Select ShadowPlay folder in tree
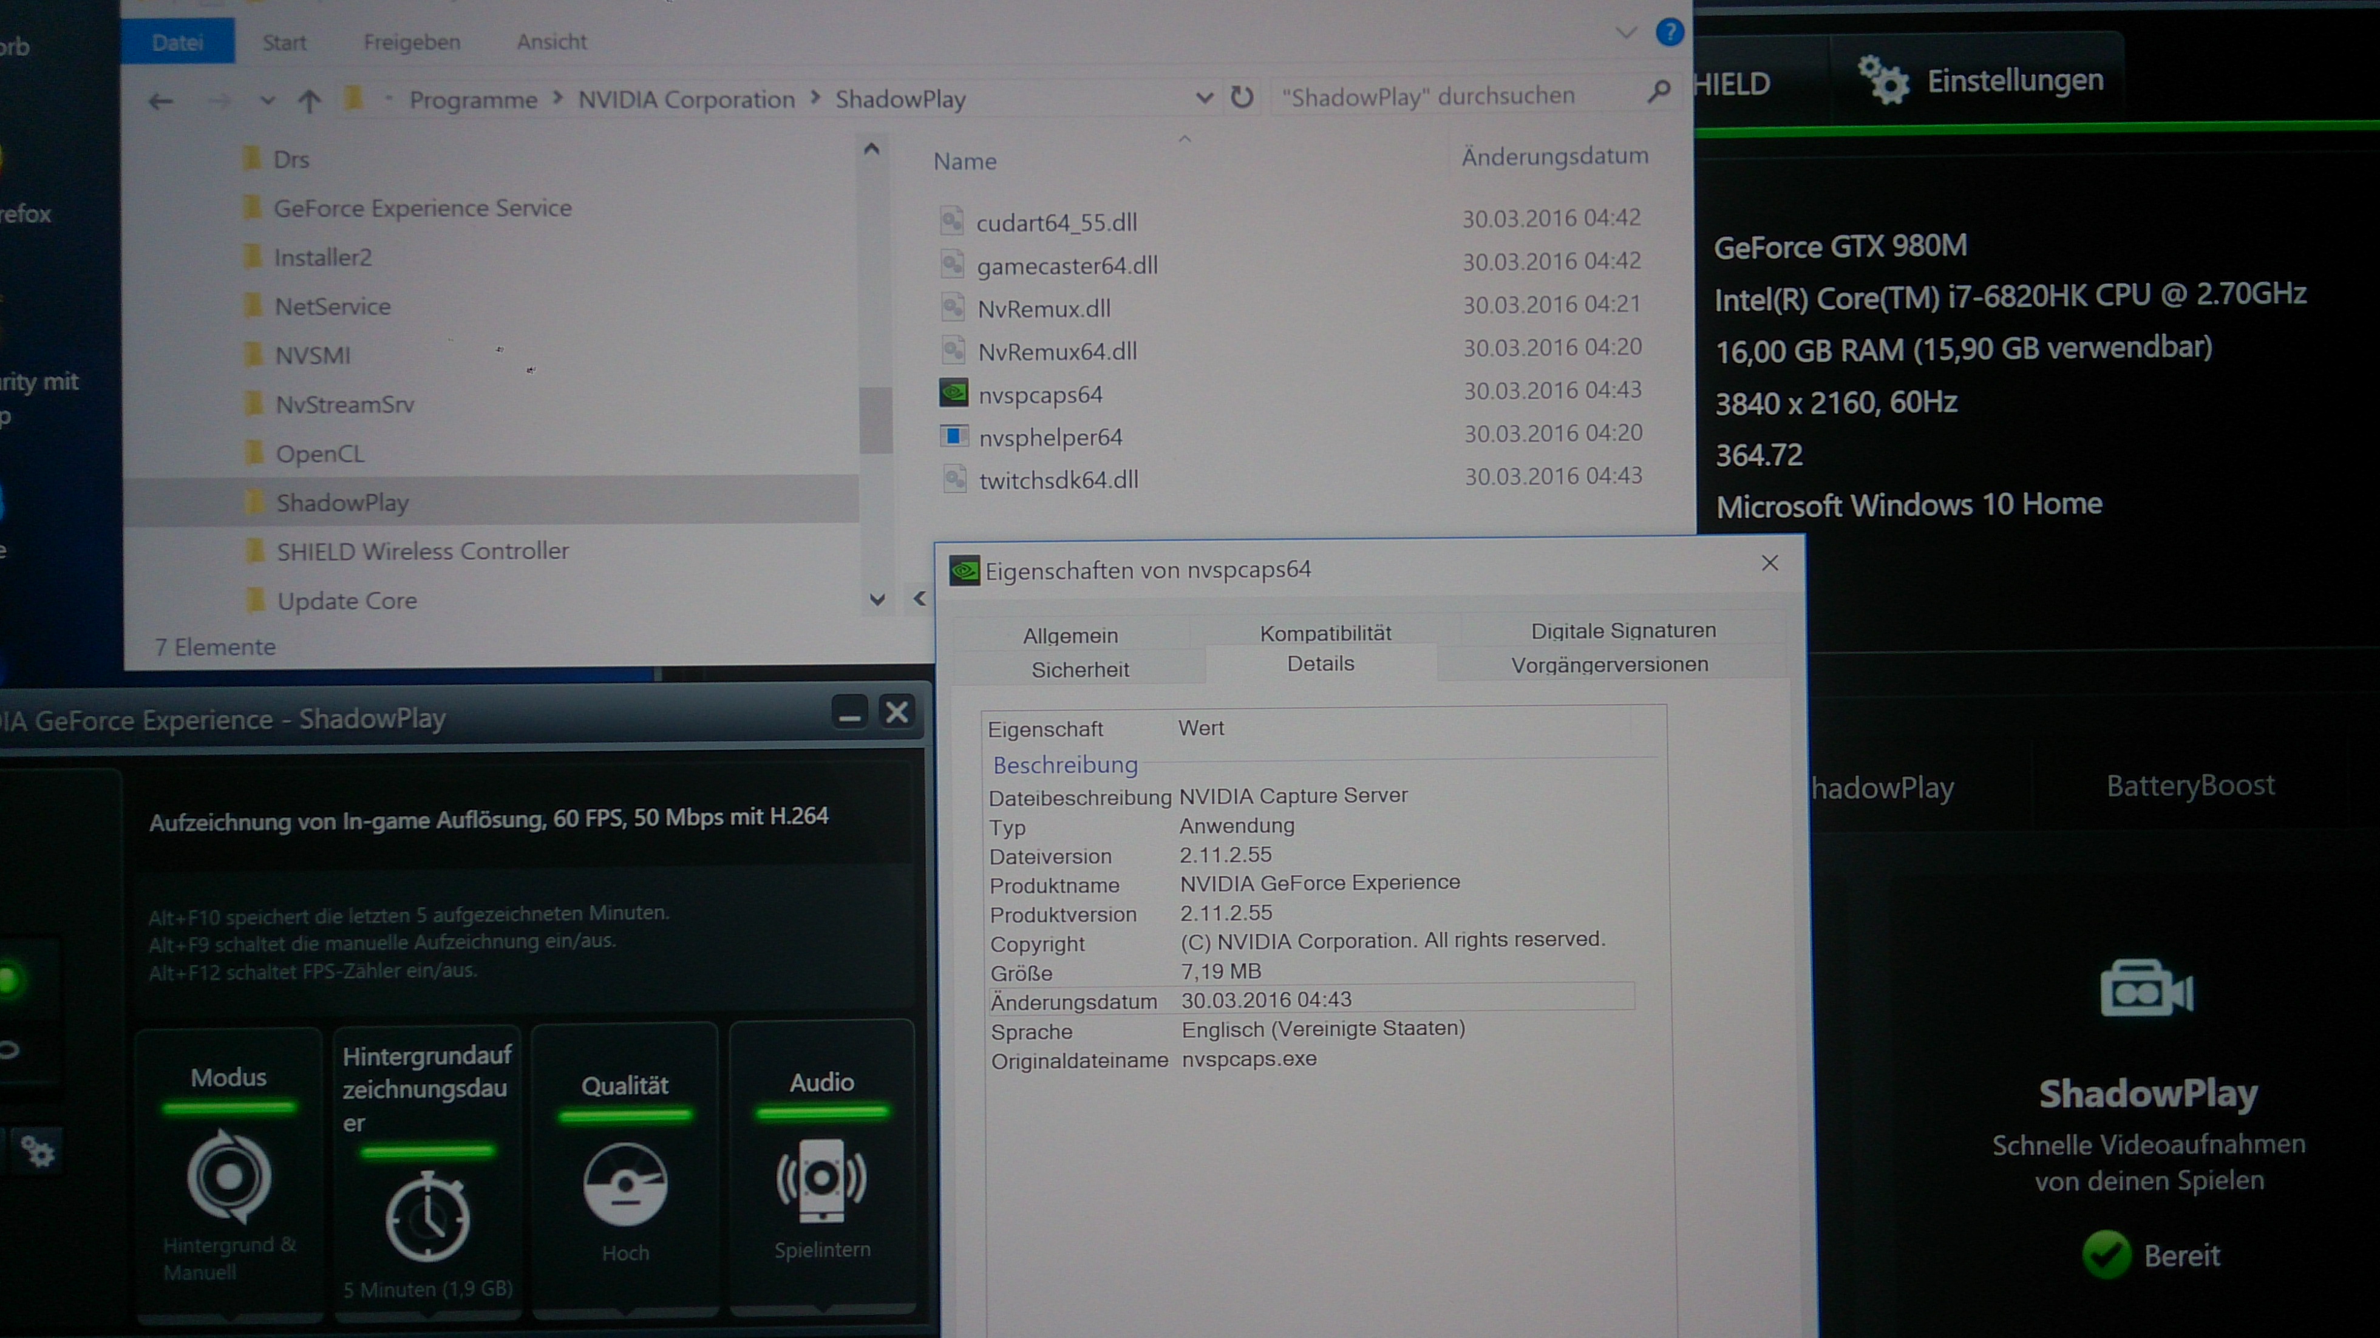Screen dimensions: 2380x1338 coord(491,501)
